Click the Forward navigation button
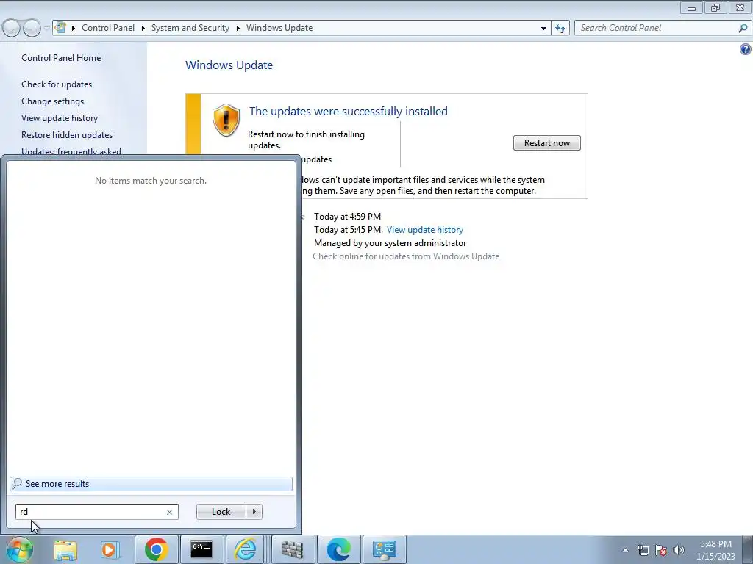The width and height of the screenshot is (753, 564). click(32, 28)
